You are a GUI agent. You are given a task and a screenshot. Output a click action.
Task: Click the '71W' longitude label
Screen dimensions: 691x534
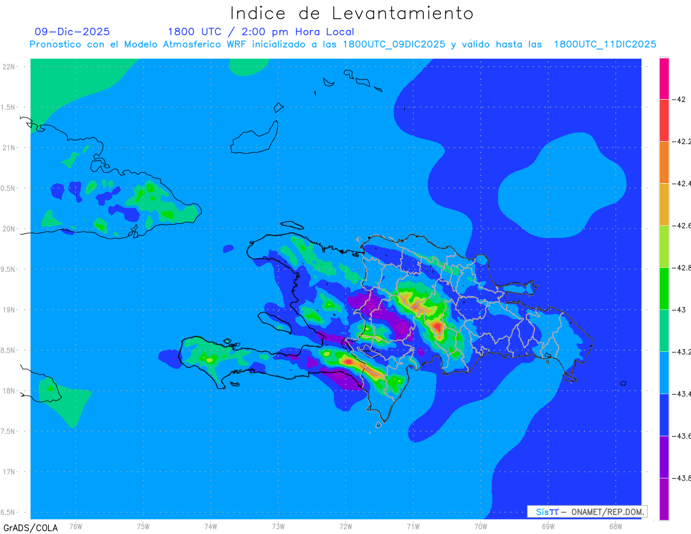pos(413,526)
